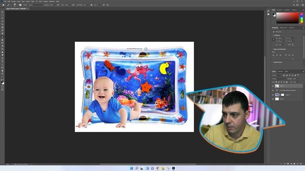Click the Width field in Transform
This screenshot has height=171, width=305.
281,38
